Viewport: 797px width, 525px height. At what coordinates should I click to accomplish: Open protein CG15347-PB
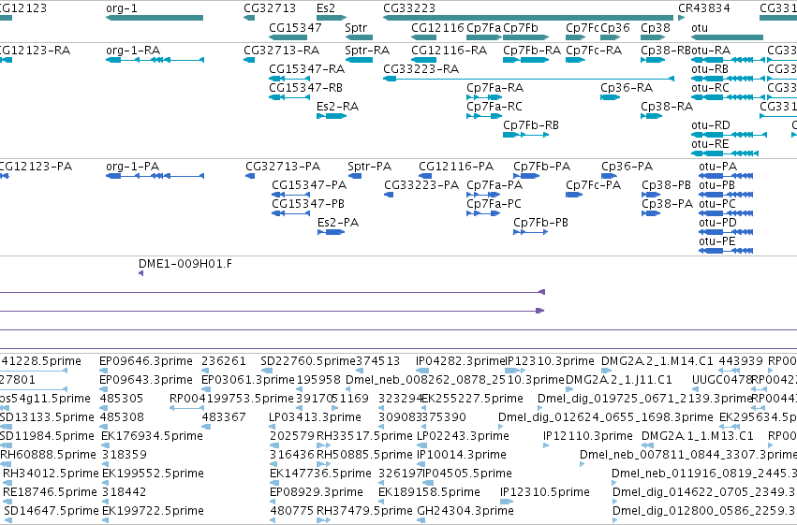[290, 213]
